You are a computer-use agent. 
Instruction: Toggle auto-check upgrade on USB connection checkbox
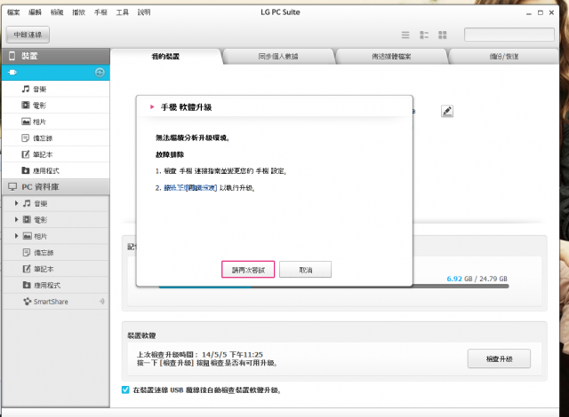pos(125,389)
